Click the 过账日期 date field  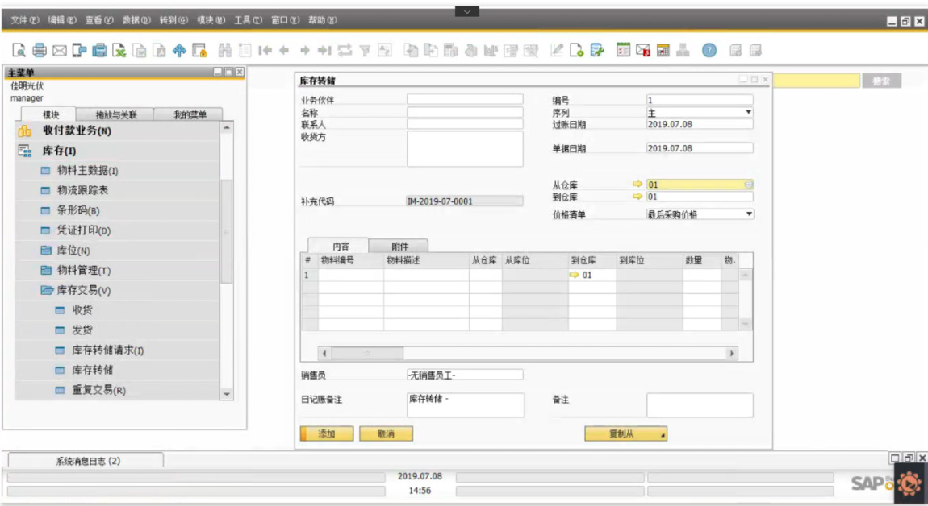(x=700, y=124)
